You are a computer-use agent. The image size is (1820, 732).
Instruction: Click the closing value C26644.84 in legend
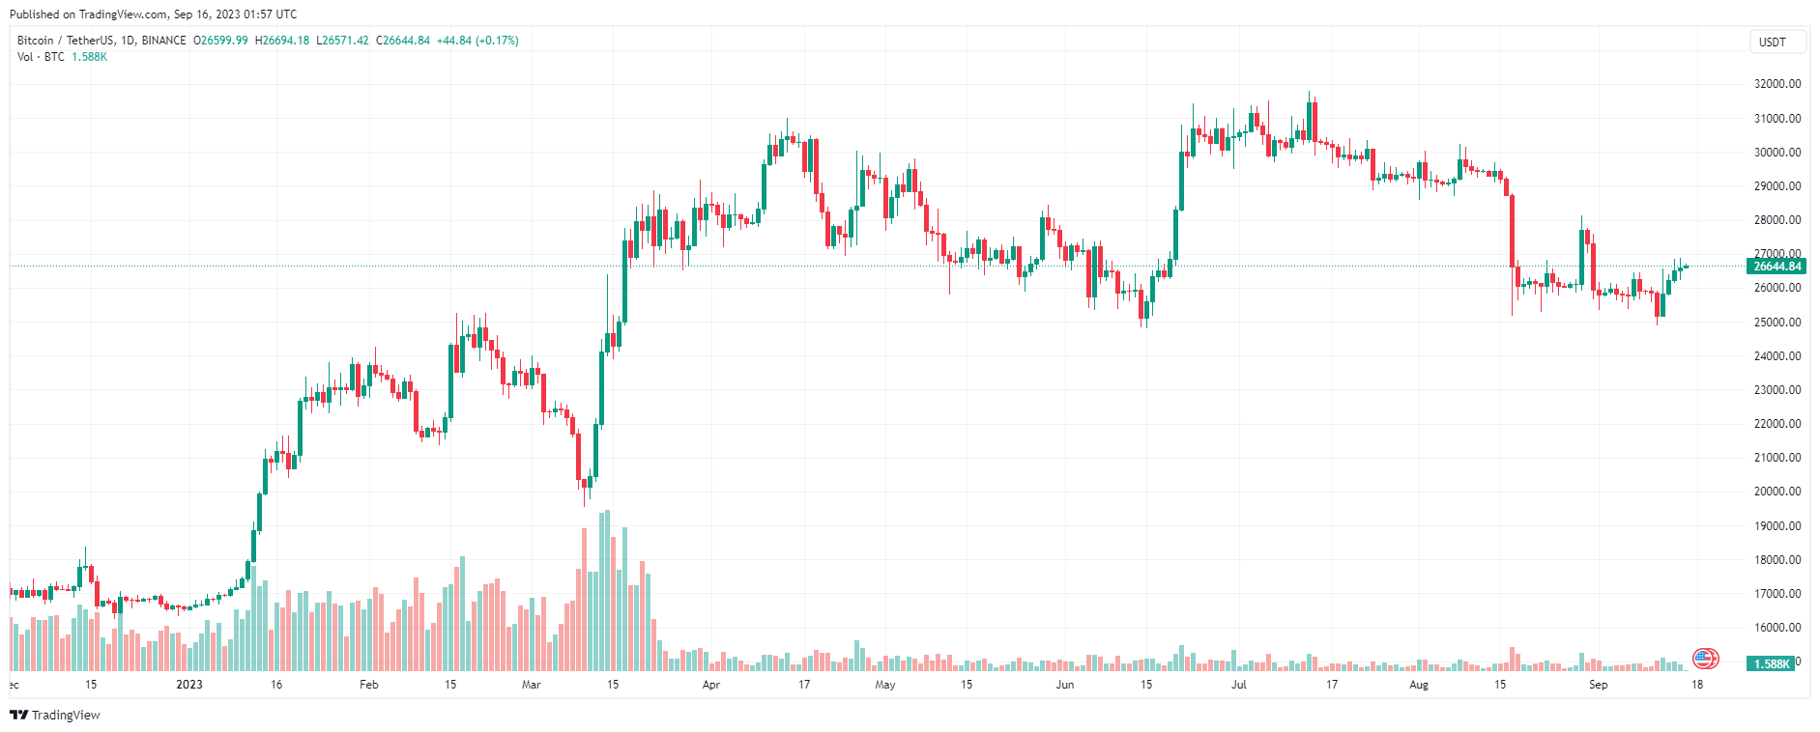403,41
